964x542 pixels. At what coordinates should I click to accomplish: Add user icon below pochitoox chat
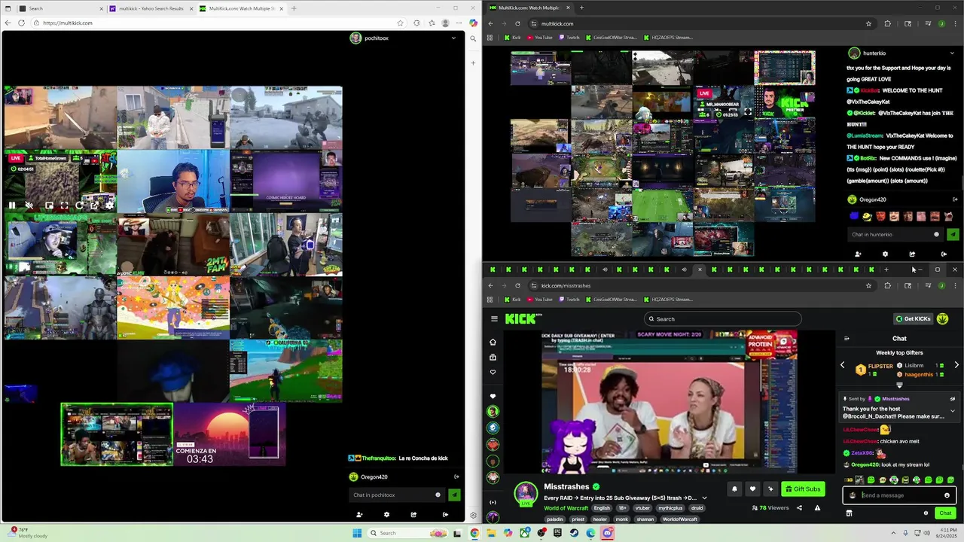(359, 515)
